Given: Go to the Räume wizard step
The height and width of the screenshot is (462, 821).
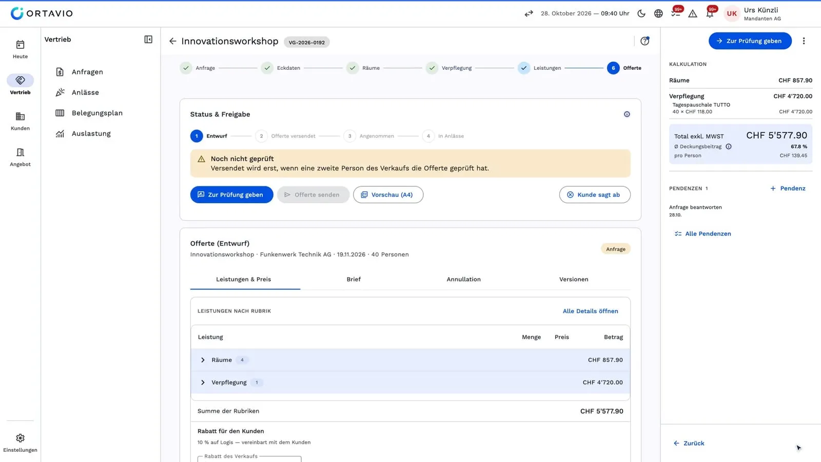Looking at the screenshot, I should [x=363, y=68].
